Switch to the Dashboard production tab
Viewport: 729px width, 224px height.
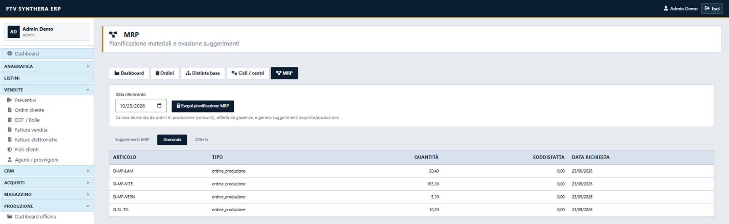[129, 73]
